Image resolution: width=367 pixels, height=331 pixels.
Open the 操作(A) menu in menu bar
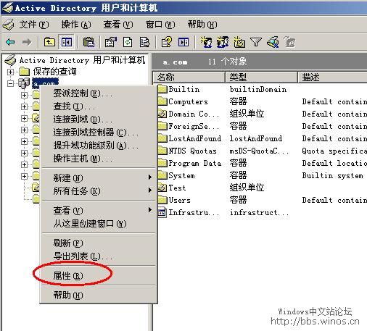point(76,25)
